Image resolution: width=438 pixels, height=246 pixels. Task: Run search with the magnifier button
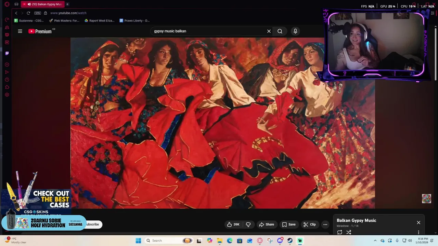point(280,31)
